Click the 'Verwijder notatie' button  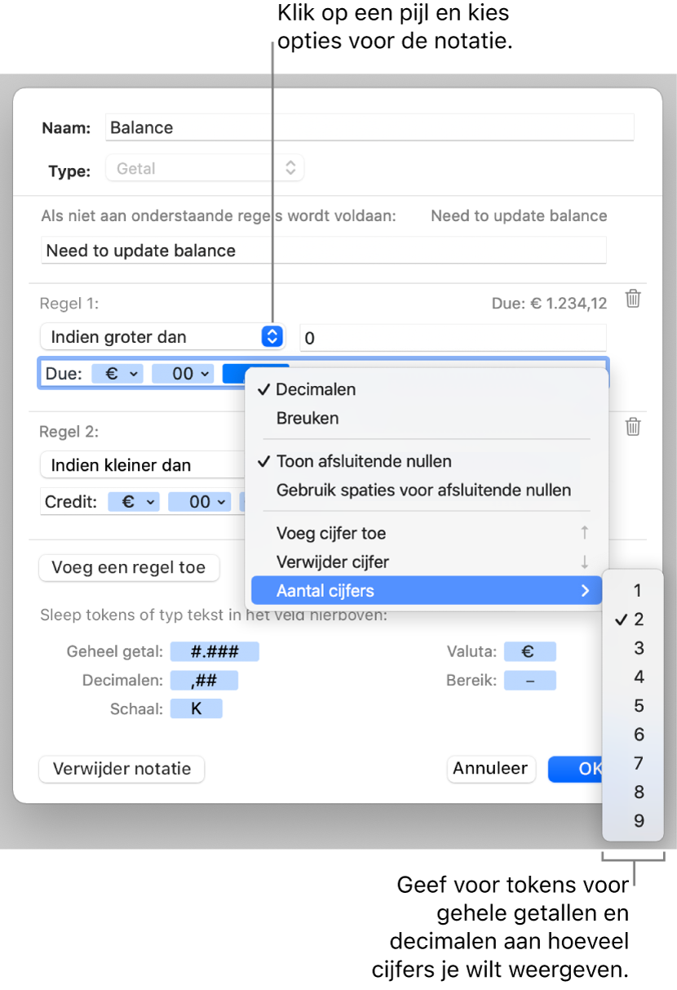(x=122, y=769)
